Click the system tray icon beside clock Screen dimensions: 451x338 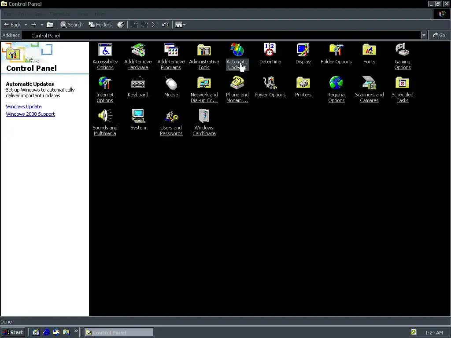pos(413,332)
